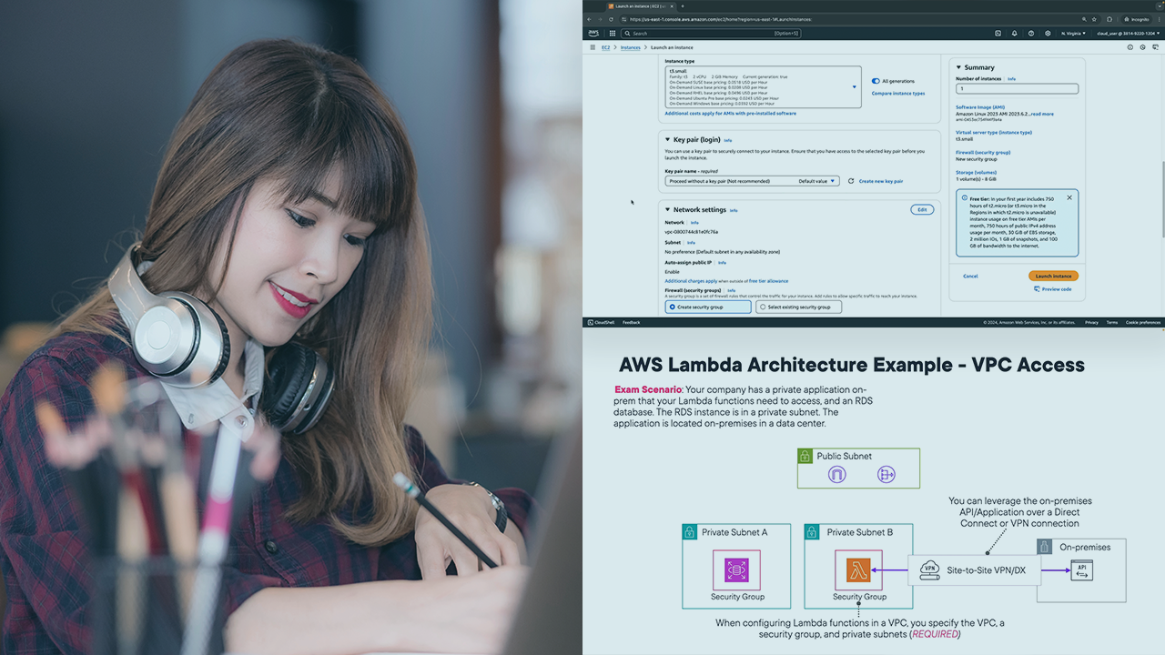The width and height of the screenshot is (1165, 655).
Task: Click the Number of instances field
Action: [1017, 89]
